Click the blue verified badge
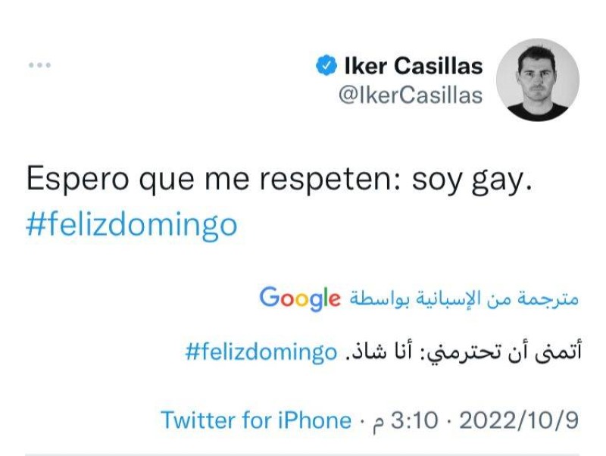Screen dimensions: 606x456 (326, 66)
